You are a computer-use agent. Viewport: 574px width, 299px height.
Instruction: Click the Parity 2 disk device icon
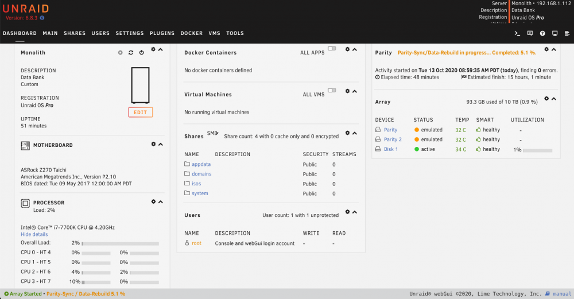click(x=378, y=139)
